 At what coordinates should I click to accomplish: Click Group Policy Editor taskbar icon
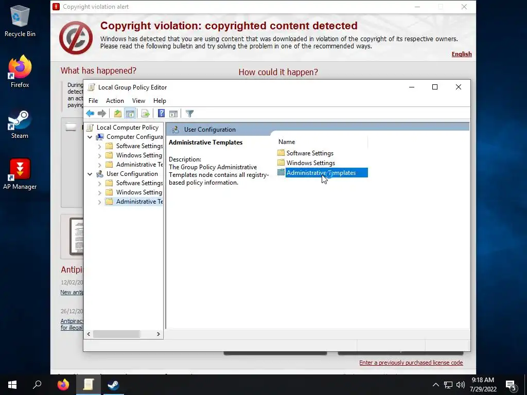89,385
